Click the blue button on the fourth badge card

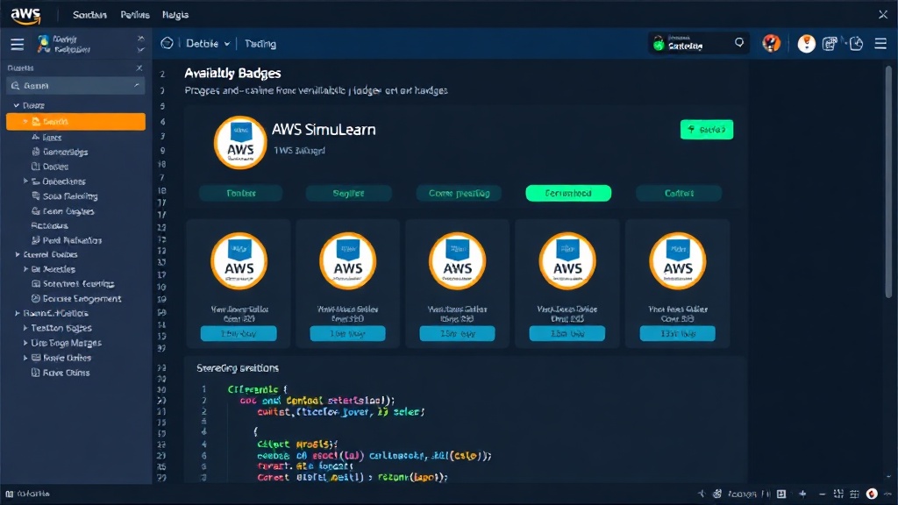coord(567,333)
